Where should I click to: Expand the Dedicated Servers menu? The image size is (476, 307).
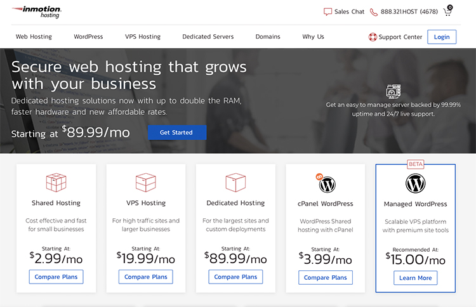pyautogui.click(x=208, y=37)
